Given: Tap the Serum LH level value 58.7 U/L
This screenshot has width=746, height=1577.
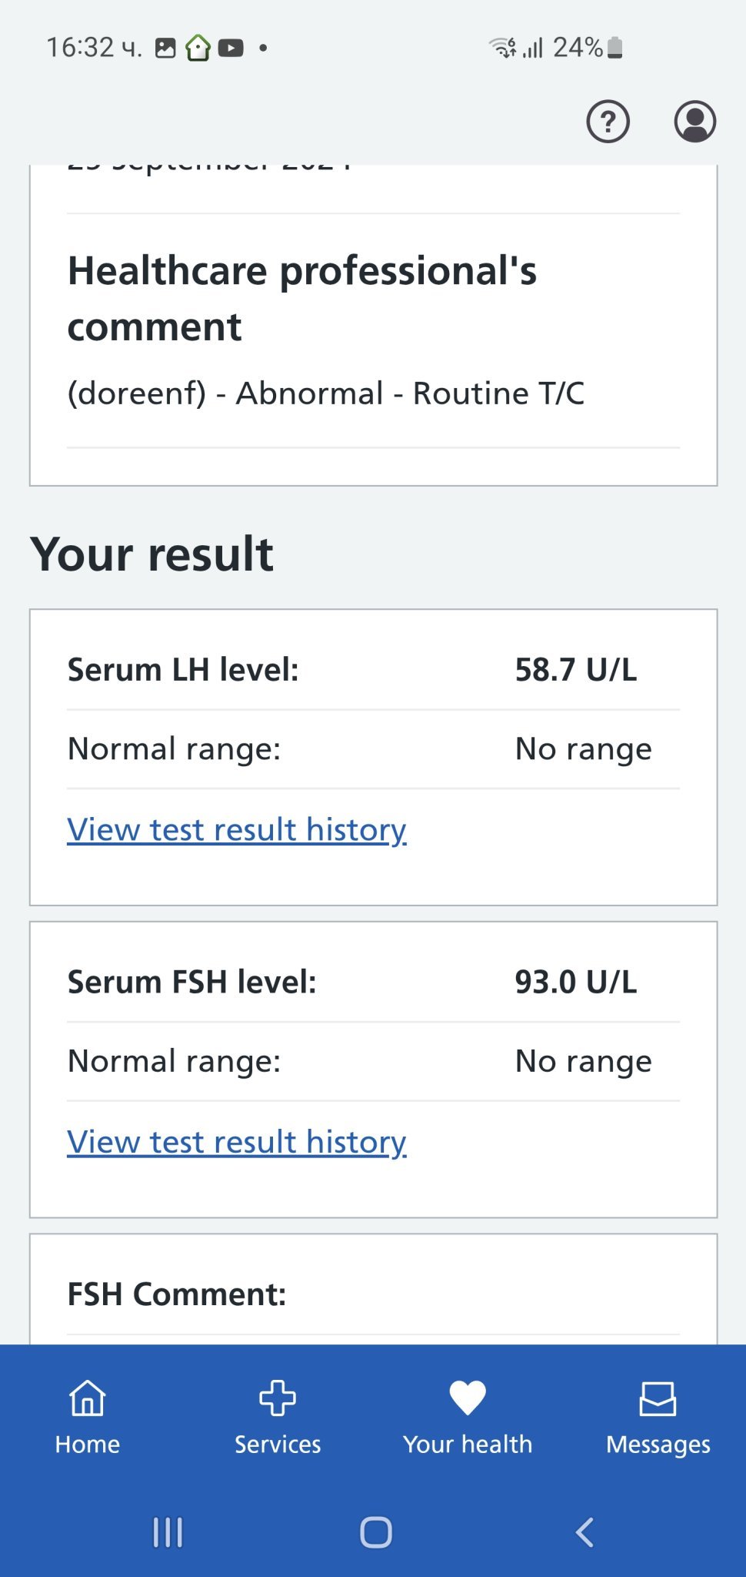Looking at the screenshot, I should point(575,670).
